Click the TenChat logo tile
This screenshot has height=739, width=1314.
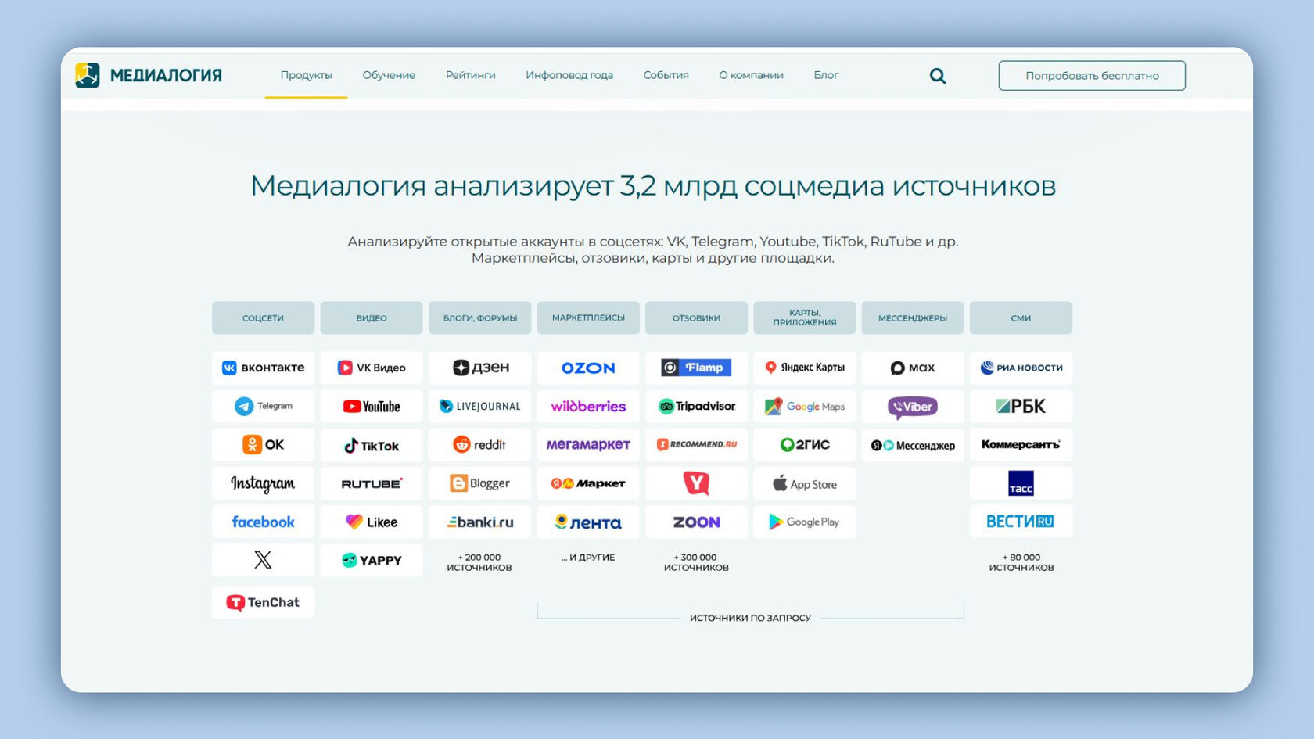pos(263,602)
